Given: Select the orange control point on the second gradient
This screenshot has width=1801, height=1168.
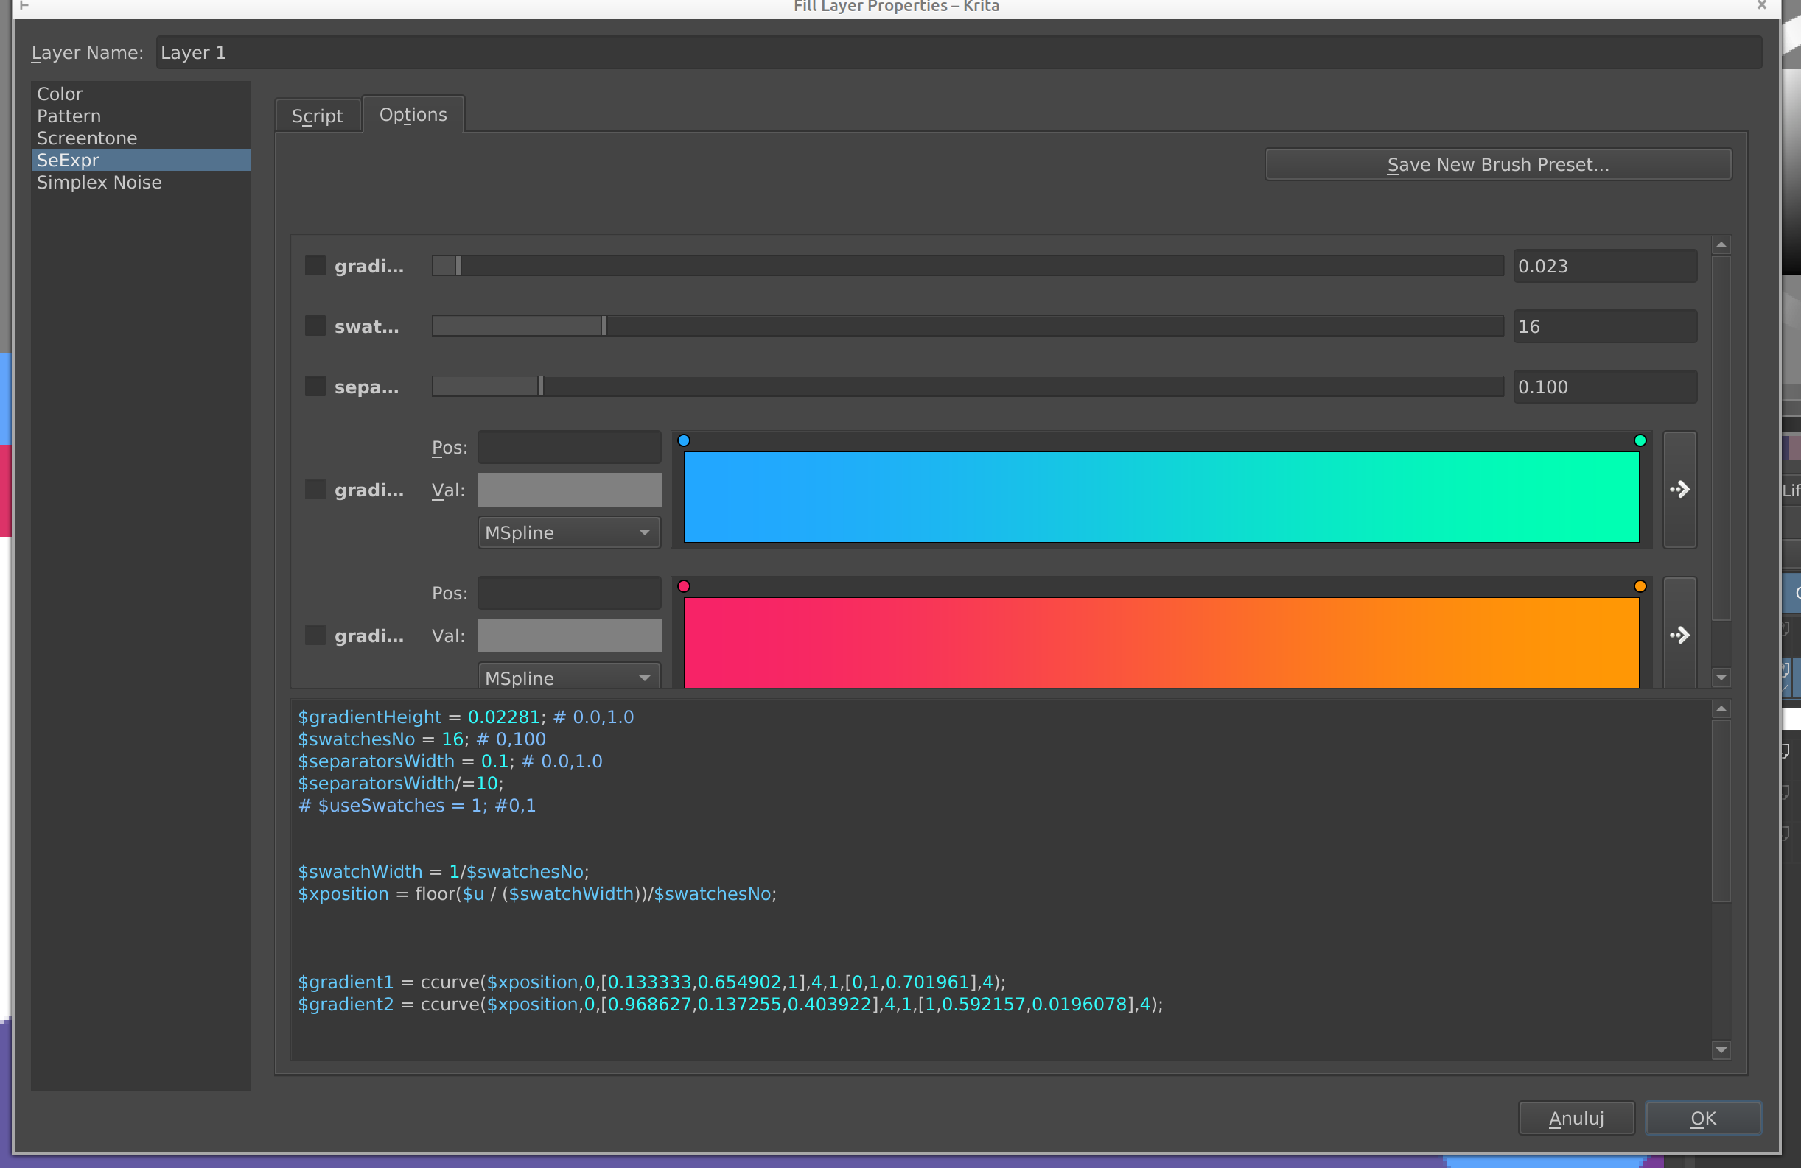Looking at the screenshot, I should tap(1640, 586).
